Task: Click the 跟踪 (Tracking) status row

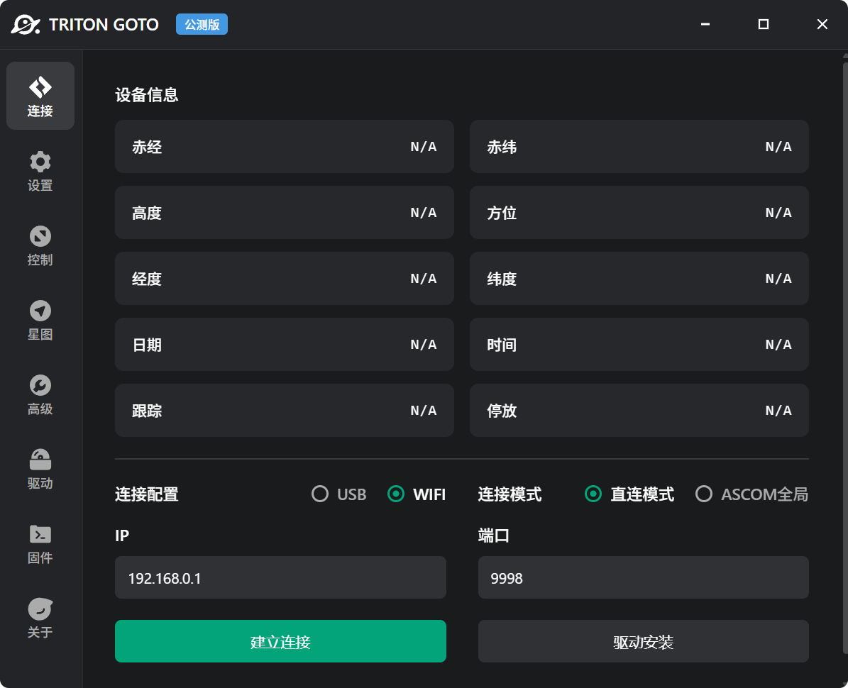Action: coord(284,410)
